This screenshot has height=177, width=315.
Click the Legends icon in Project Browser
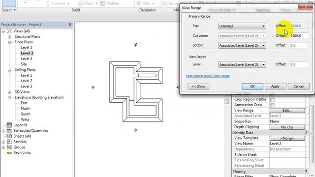pos(9,125)
